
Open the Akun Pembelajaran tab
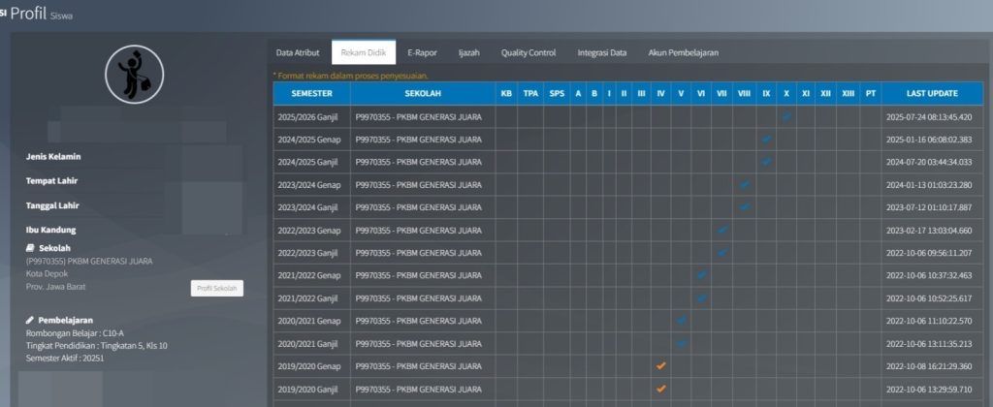[x=684, y=53]
